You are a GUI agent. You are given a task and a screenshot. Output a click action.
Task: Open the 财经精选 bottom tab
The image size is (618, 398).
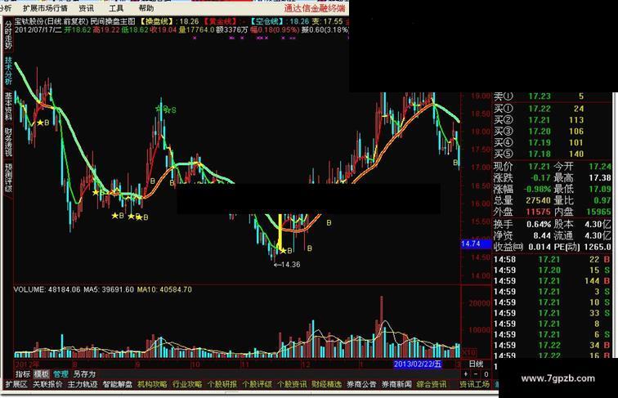(x=327, y=384)
